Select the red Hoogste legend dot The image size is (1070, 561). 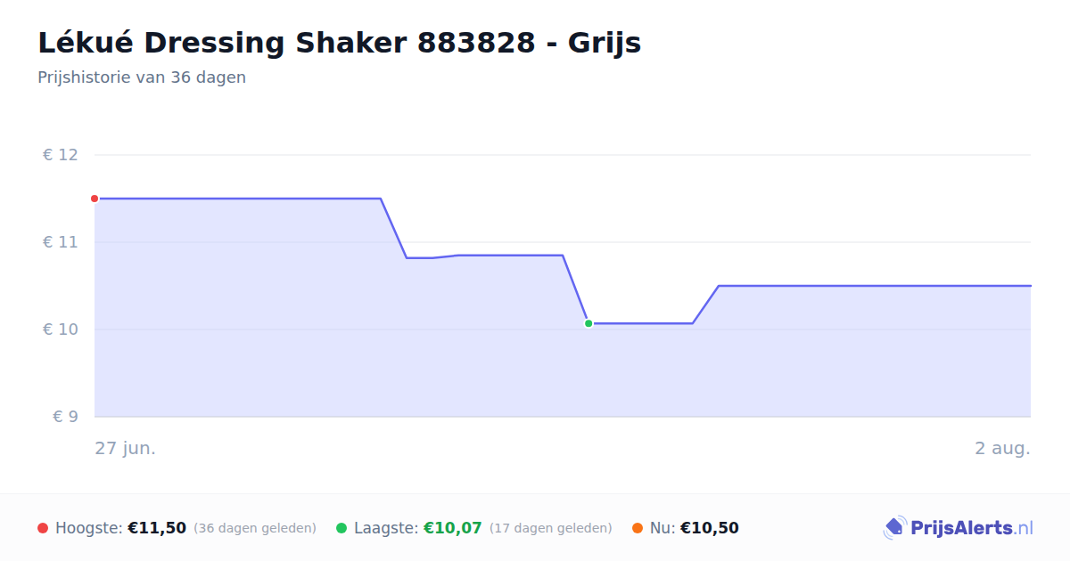click(x=43, y=528)
